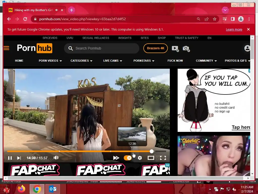258x194 pixels.
Task: Dismiss the Chrome update notification bar
Action: 248,29
